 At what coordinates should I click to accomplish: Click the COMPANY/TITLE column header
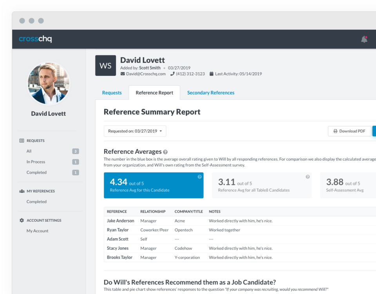point(189,212)
